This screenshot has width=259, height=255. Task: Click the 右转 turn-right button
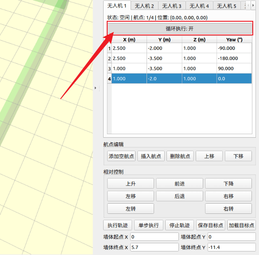[228, 209]
